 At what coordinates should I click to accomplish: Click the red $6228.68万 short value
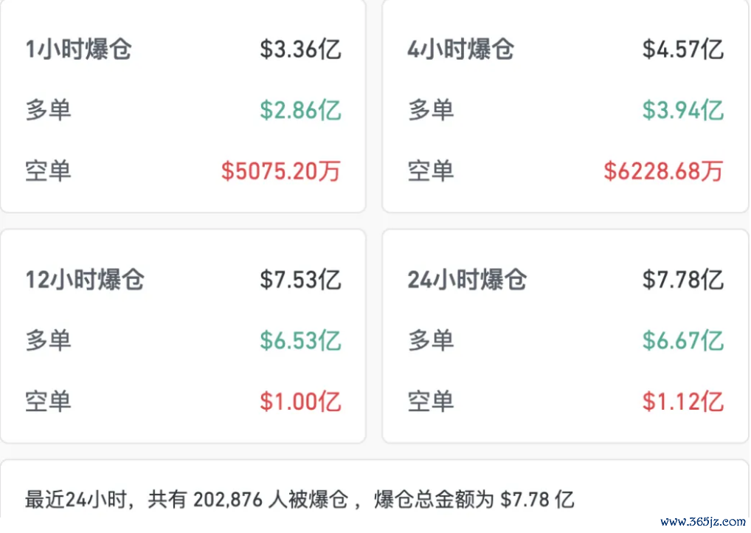tap(663, 171)
